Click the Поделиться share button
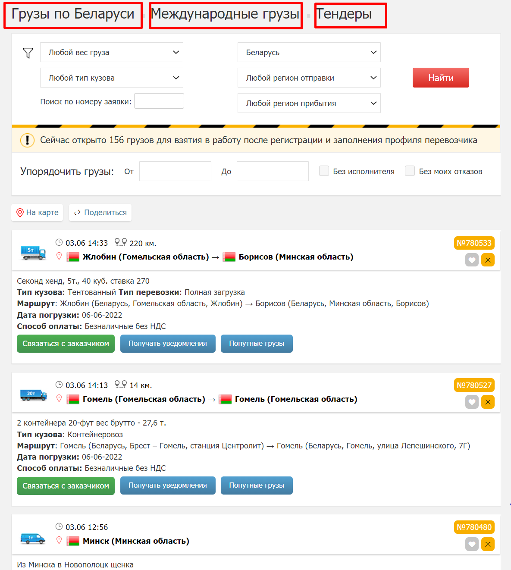 100,213
